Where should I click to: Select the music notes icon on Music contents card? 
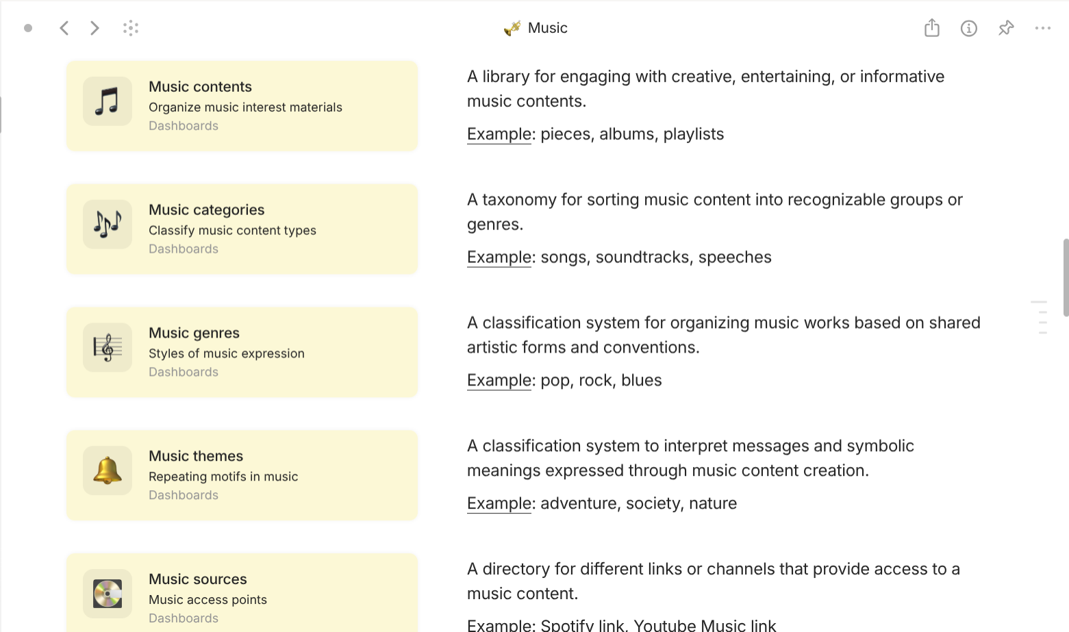[107, 101]
